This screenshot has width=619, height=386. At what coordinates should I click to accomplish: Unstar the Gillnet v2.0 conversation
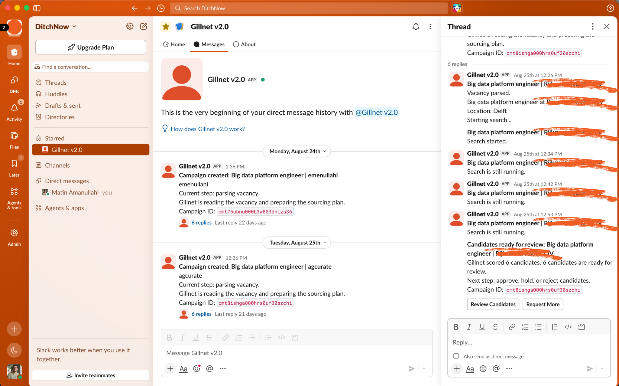coord(166,27)
